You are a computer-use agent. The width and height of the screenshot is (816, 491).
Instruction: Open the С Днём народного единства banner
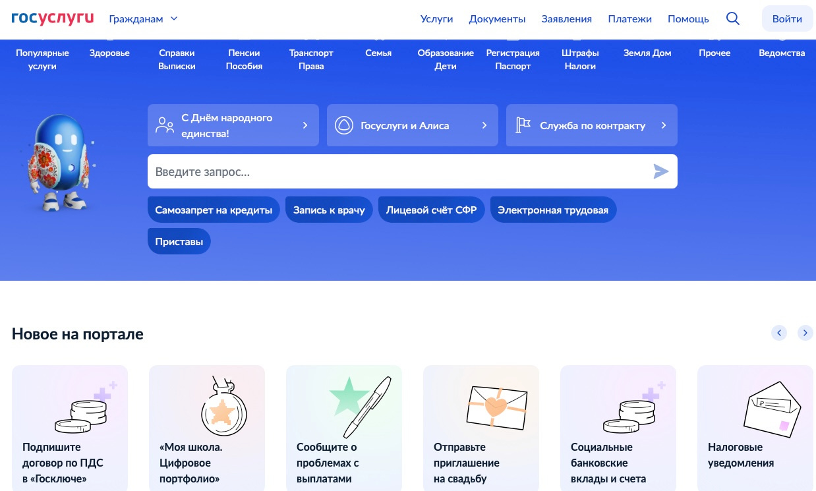click(233, 125)
